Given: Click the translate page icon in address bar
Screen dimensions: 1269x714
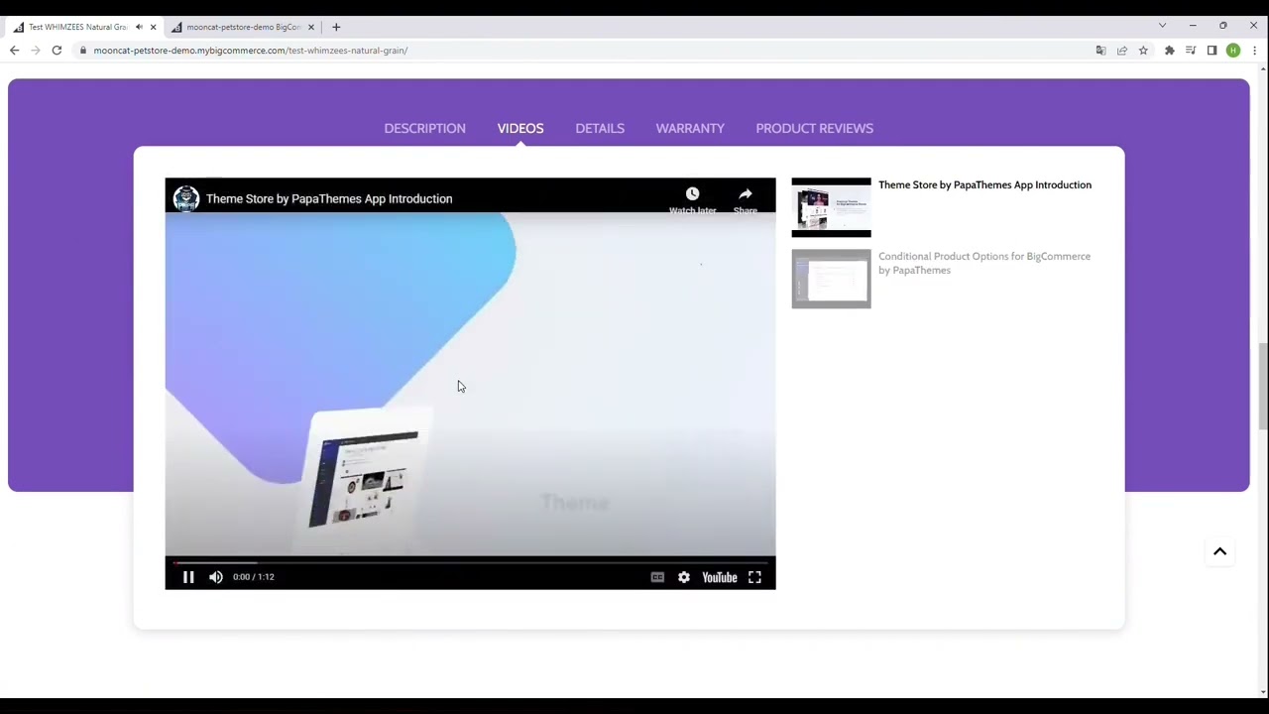Looking at the screenshot, I should point(1100,51).
